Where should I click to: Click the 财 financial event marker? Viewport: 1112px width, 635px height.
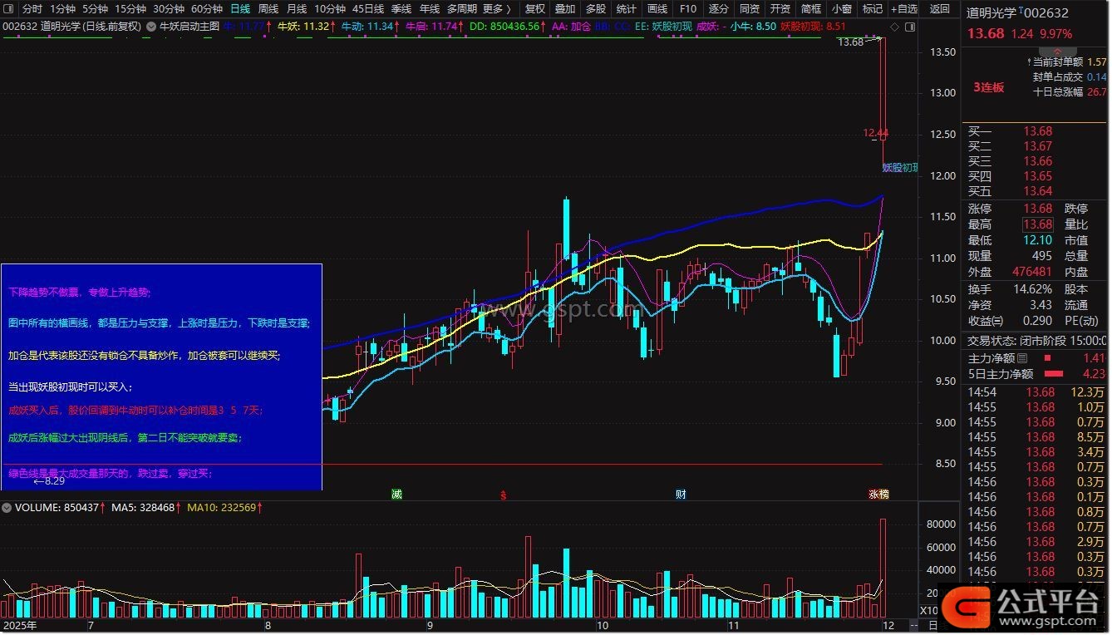point(681,495)
